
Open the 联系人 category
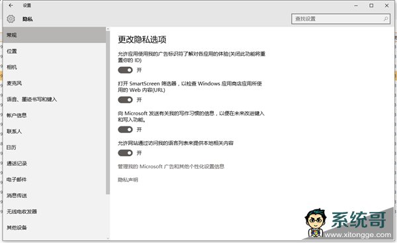click(x=54, y=131)
